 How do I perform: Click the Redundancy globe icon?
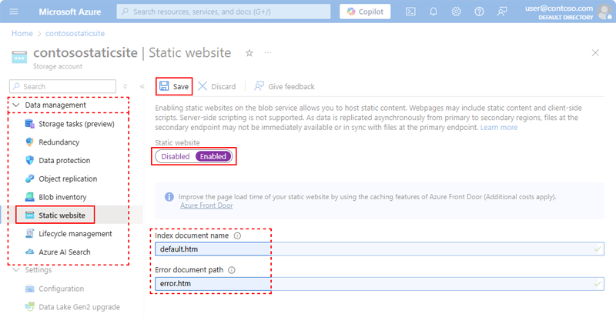[x=29, y=142]
